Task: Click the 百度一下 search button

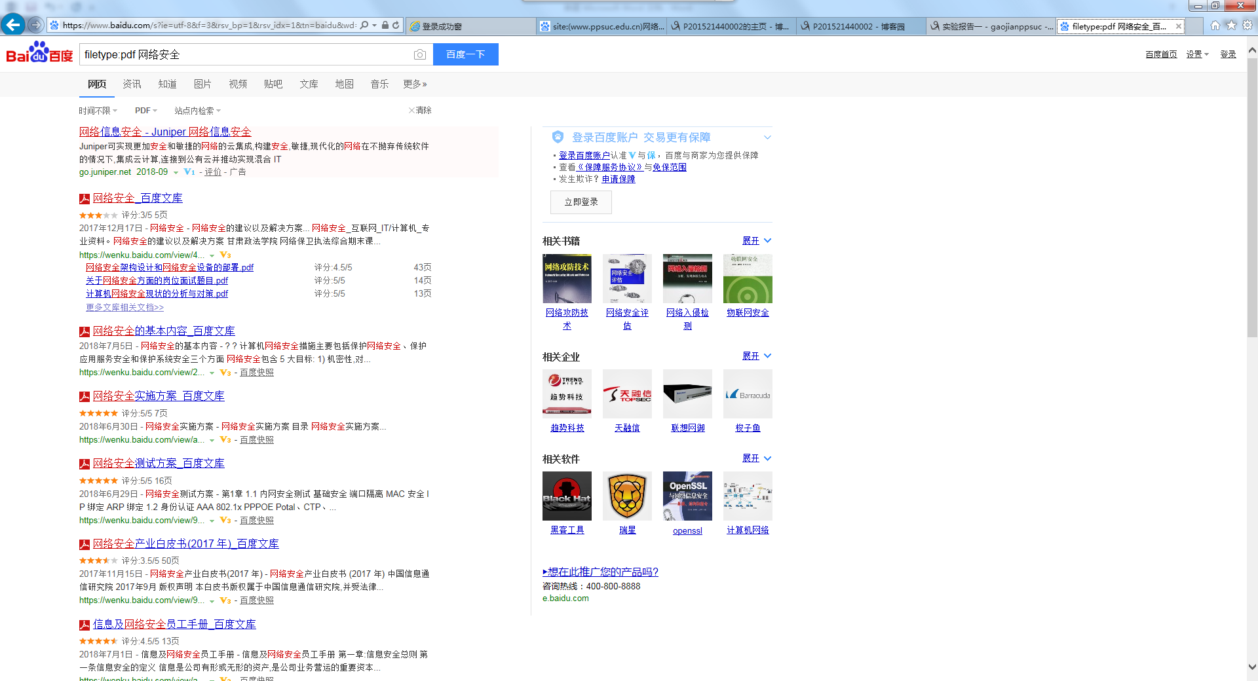Action: click(466, 54)
